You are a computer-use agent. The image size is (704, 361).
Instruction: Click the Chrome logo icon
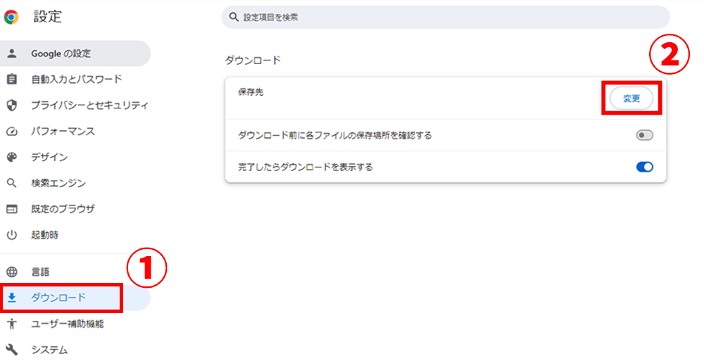pyautogui.click(x=11, y=18)
